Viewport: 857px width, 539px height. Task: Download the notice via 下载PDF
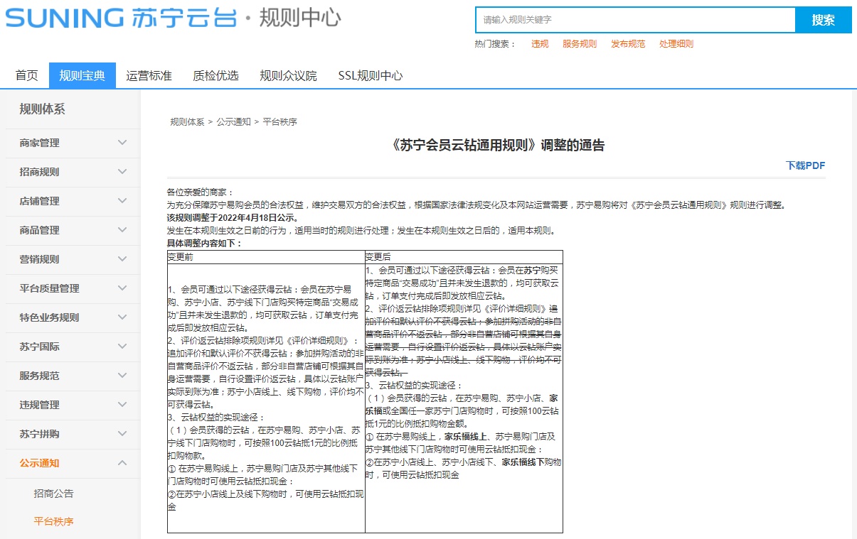click(805, 165)
